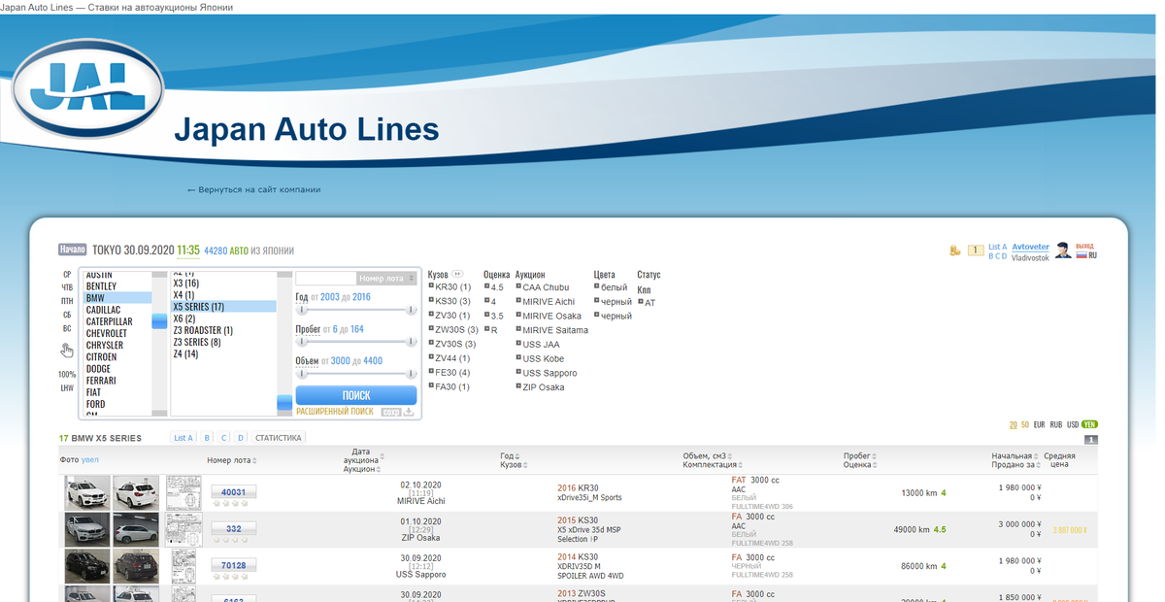
Task: Click the year range slider track
Action: click(x=356, y=310)
